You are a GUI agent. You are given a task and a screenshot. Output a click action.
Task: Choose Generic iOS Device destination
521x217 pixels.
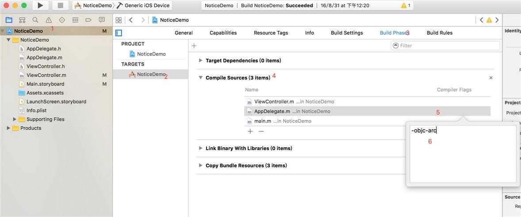(143, 5)
